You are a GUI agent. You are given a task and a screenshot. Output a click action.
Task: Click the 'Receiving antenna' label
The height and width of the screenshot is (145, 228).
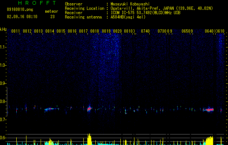[x=83, y=17]
